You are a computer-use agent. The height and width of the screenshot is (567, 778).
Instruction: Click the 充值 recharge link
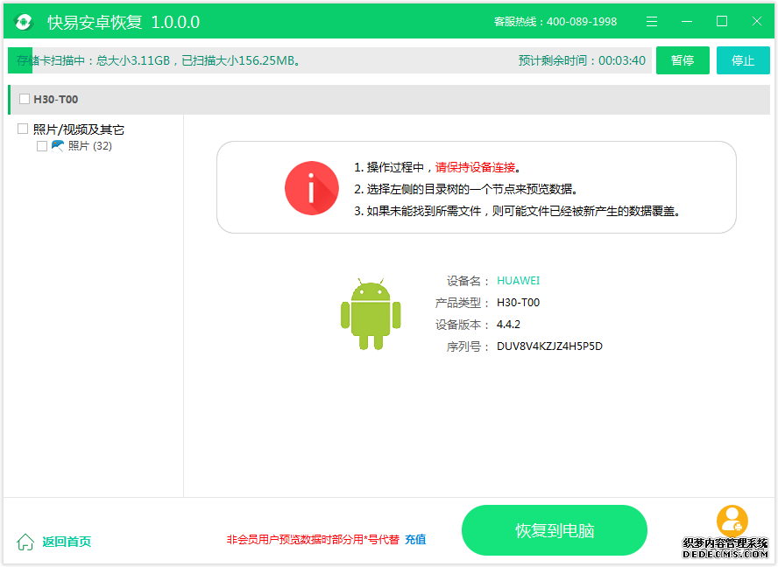[415, 539]
